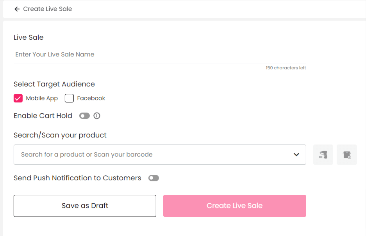Click the Save as Draft button
Image resolution: width=366 pixels, height=236 pixels.
85,206
